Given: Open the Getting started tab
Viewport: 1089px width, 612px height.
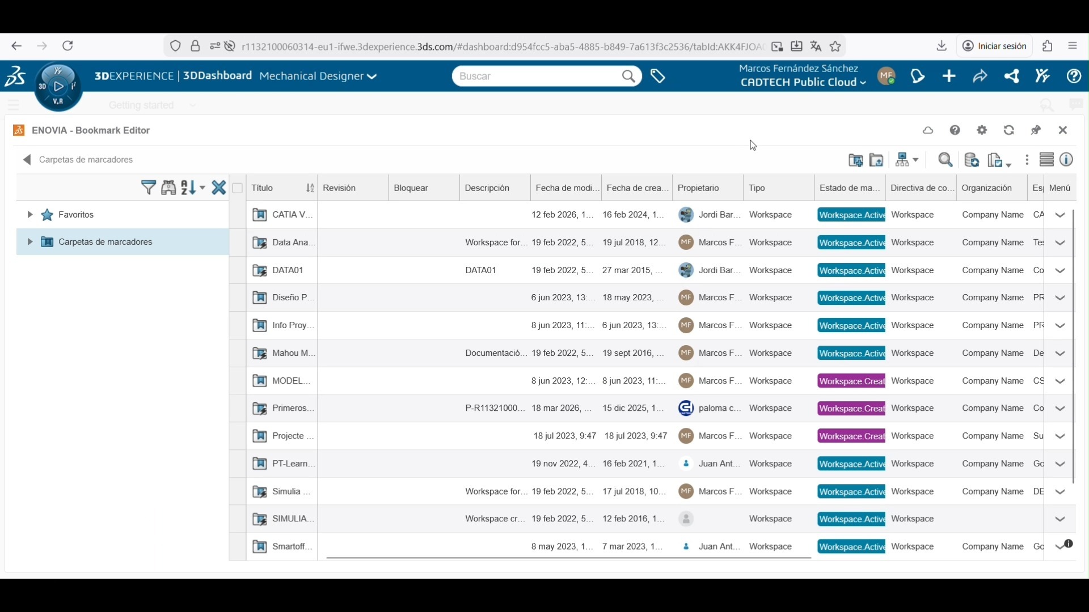Looking at the screenshot, I should [x=141, y=105].
